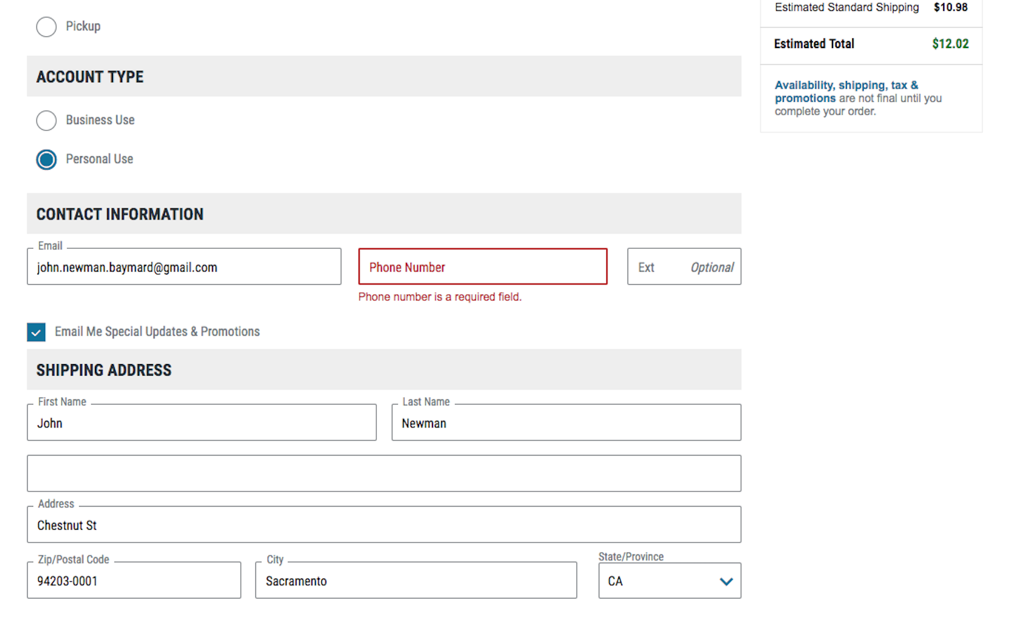Open the State/Province dropdown showing CA

pyautogui.click(x=660, y=581)
